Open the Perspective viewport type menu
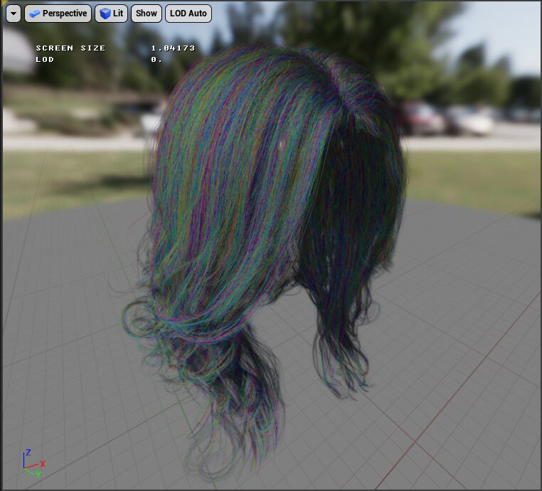The height and width of the screenshot is (491, 542). point(58,14)
